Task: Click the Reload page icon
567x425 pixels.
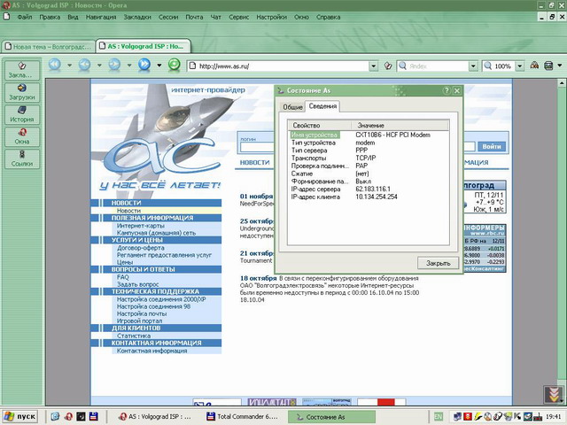Action: click(175, 65)
